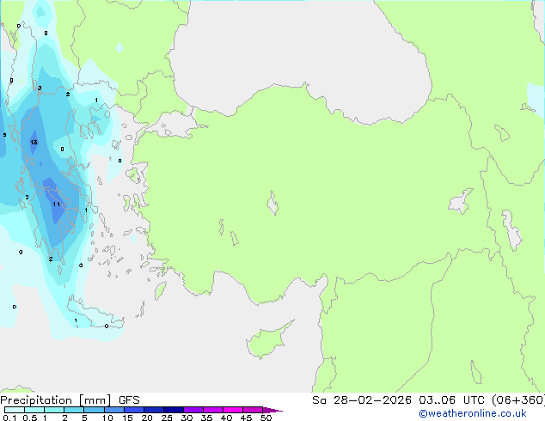Click the 25–30 mm dark navy swatch
This screenshot has width=545, height=421.
coord(173,410)
